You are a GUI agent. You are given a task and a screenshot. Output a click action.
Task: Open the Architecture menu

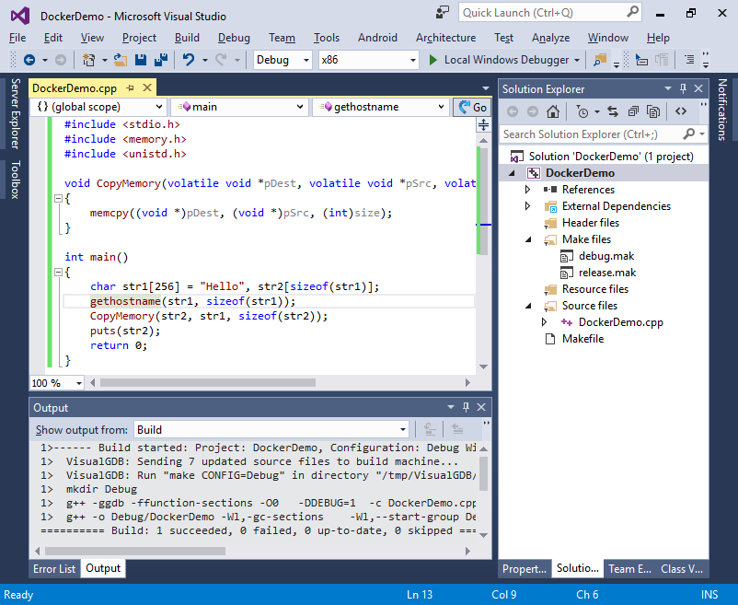(x=445, y=38)
